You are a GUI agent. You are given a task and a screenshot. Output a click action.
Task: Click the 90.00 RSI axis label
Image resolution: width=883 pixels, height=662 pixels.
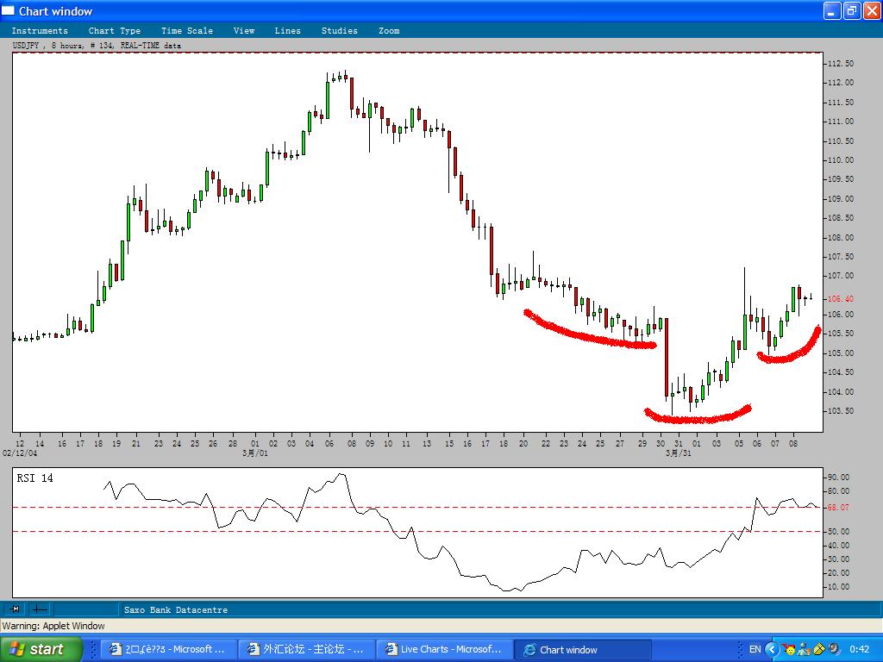point(838,478)
